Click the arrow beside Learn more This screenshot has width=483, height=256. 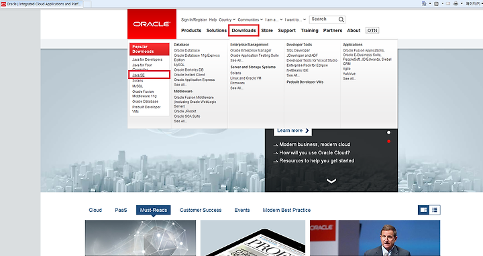307,130
